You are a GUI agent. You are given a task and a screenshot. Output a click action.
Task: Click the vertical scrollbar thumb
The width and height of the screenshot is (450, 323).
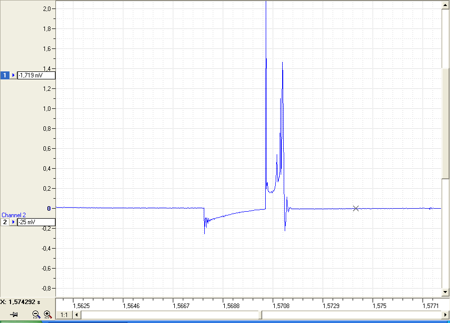pos(445,123)
